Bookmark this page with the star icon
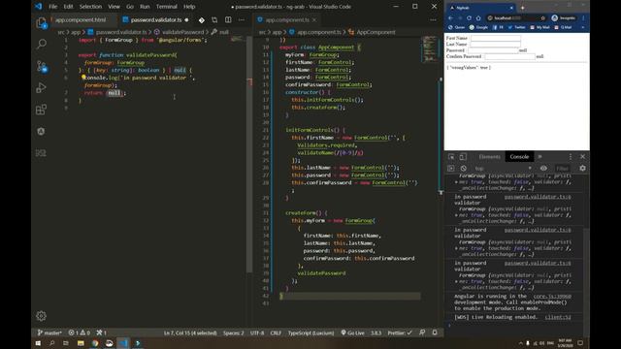Viewport: 621px width, 349px height. coord(543,18)
